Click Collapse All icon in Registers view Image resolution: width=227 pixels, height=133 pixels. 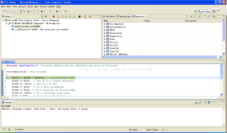[195, 16]
